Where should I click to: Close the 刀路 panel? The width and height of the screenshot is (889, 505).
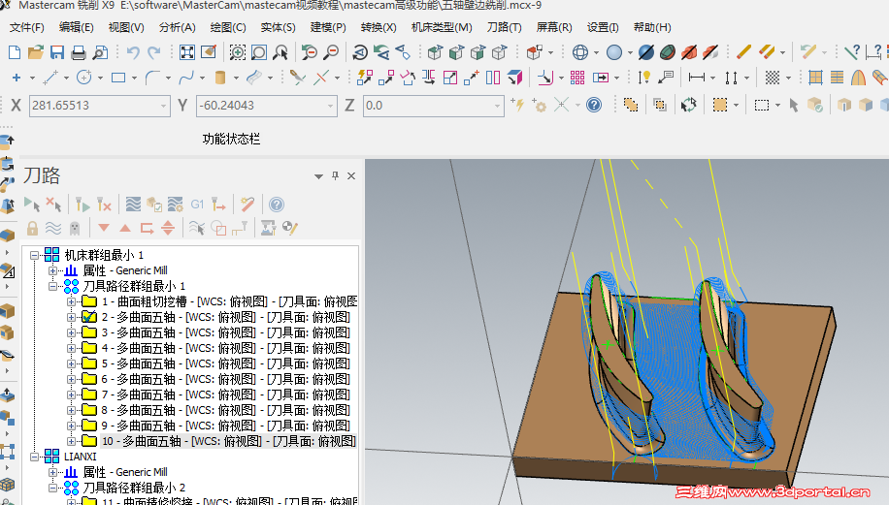click(x=351, y=176)
